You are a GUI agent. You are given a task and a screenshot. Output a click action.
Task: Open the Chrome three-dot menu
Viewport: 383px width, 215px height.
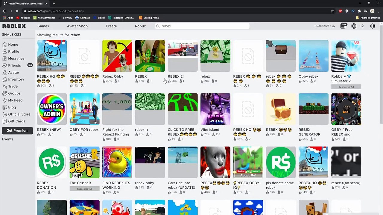(x=379, y=11)
